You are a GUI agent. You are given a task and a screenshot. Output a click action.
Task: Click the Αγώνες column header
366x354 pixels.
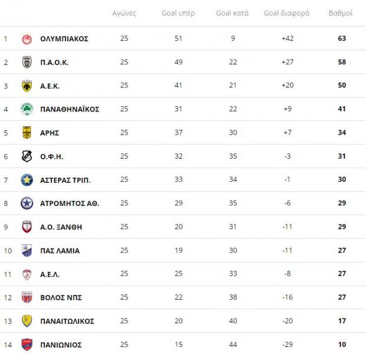tap(124, 13)
